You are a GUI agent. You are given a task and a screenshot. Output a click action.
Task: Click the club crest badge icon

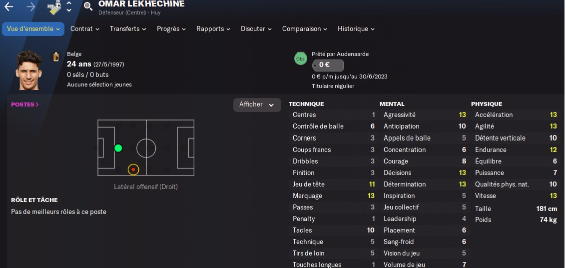(x=54, y=7)
